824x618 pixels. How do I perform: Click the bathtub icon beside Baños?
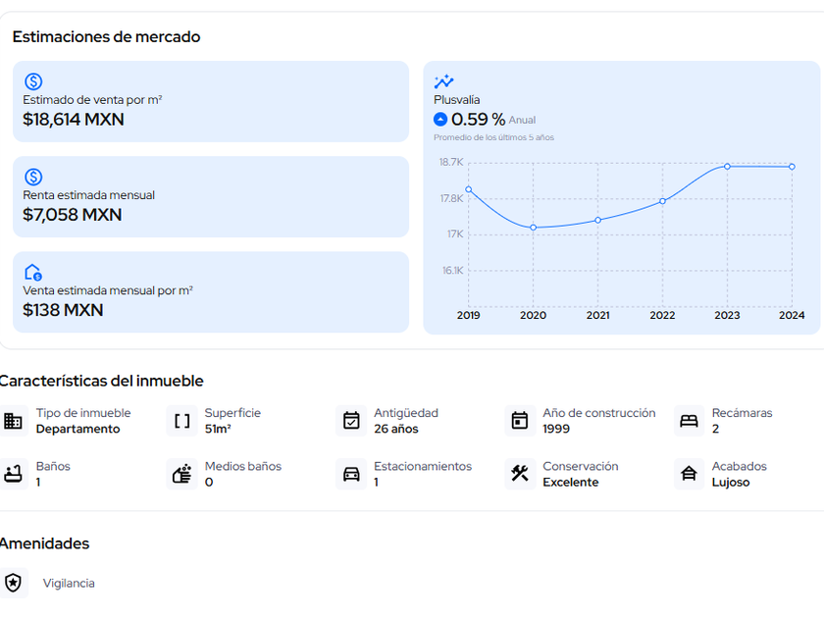[x=13, y=474]
